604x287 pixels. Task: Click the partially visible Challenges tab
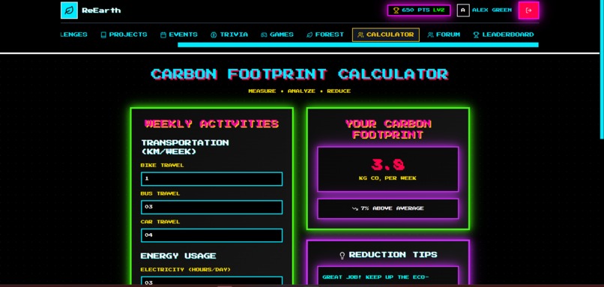click(x=74, y=34)
